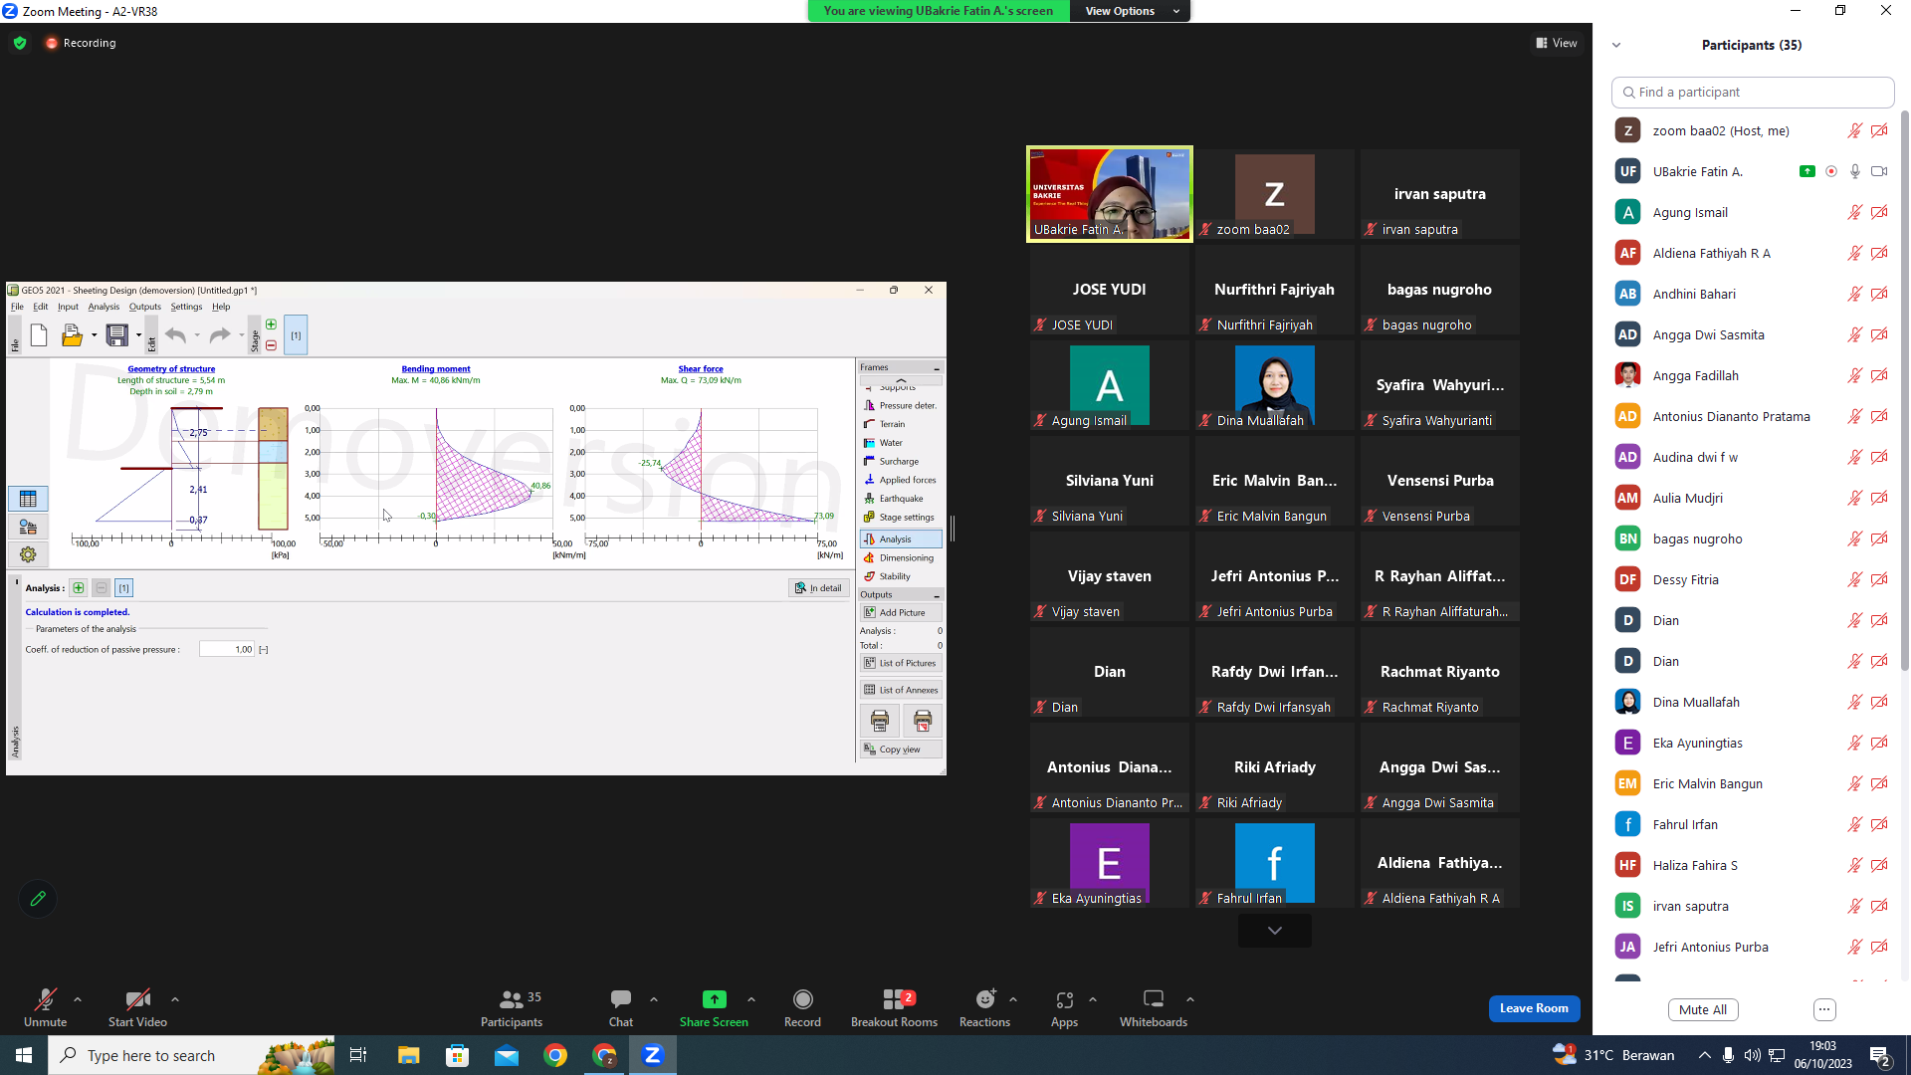Open the View Options dropdown
This screenshot has height=1075, width=1911.
click(1131, 11)
